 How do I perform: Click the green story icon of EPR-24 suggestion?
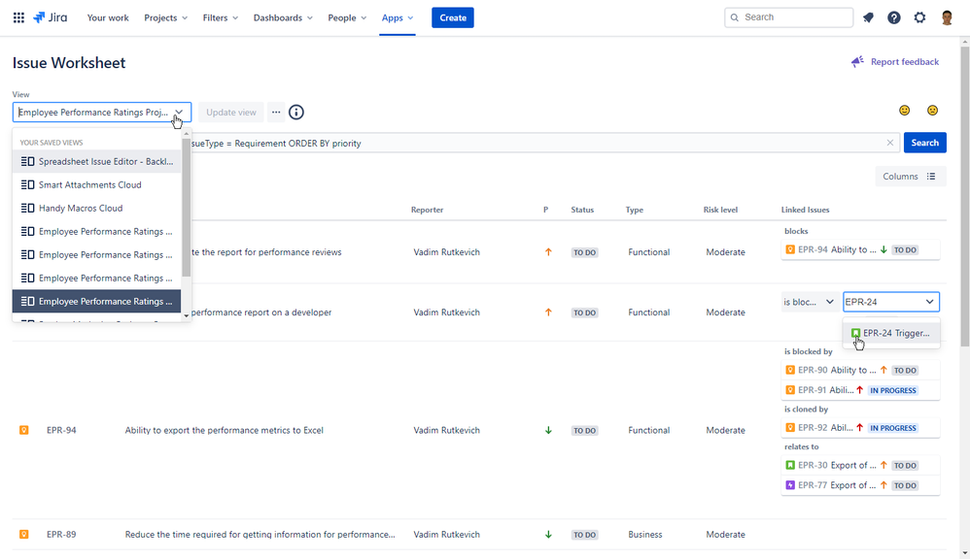(x=855, y=333)
